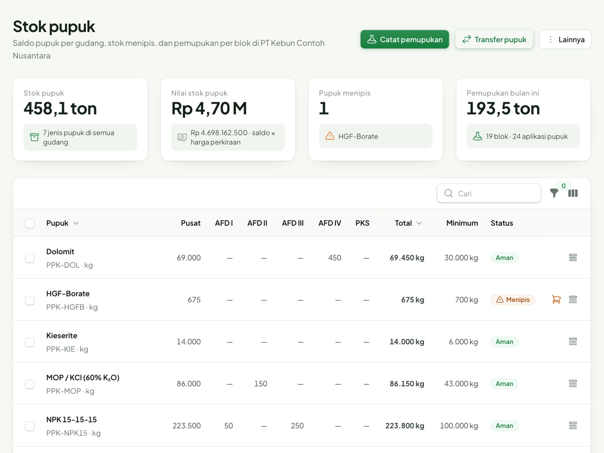Click the '450' AFD IV cell for Dolomit
Image resolution: width=604 pixels, height=453 pixels.
335,258
